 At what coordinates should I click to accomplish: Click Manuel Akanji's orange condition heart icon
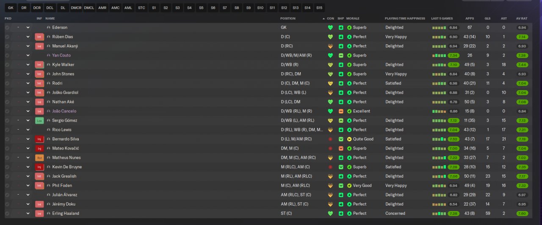pos(330,46)
